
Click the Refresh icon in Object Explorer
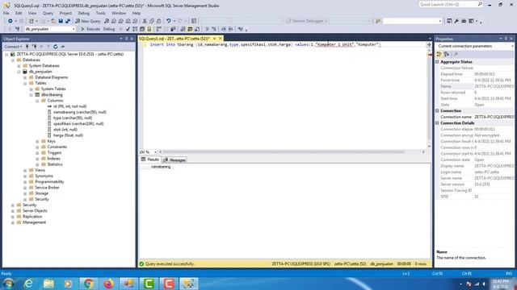point(56,47)
